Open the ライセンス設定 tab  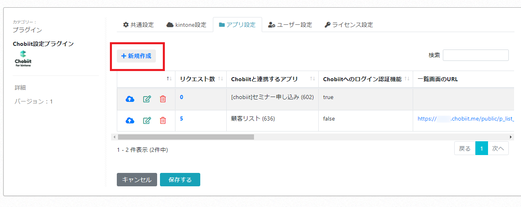click(349, 25)
